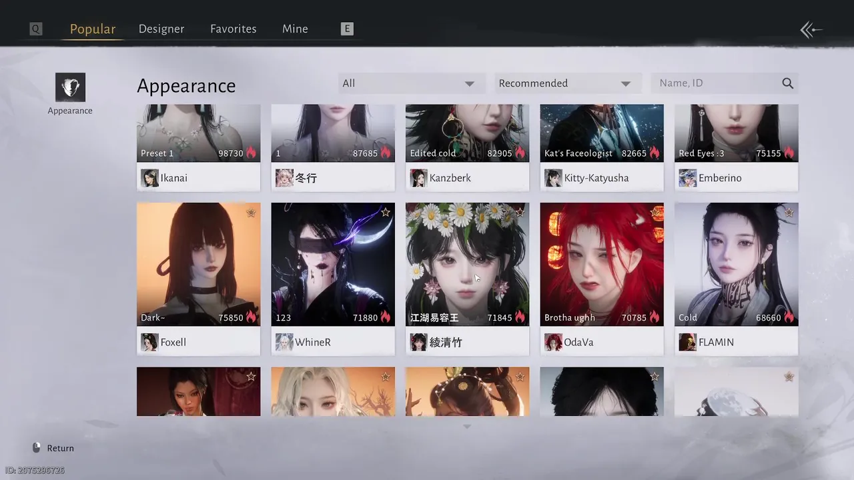Click 綾清竹 author avatar
Image resolution: width=854 pixels, height=480 pixels.
418,342
